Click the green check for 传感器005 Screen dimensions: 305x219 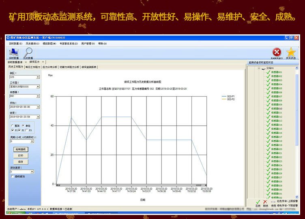click(268, 88)
